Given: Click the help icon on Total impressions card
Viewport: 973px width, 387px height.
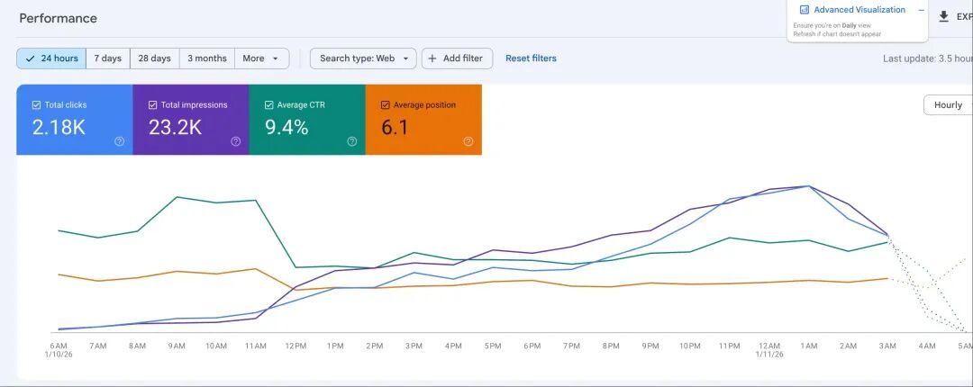Looking at the screenshot, I should coord(236,141).
